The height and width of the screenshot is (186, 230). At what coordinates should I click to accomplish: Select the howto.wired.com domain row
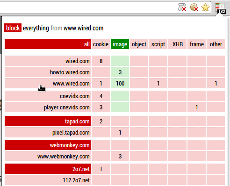click(48, 72)
